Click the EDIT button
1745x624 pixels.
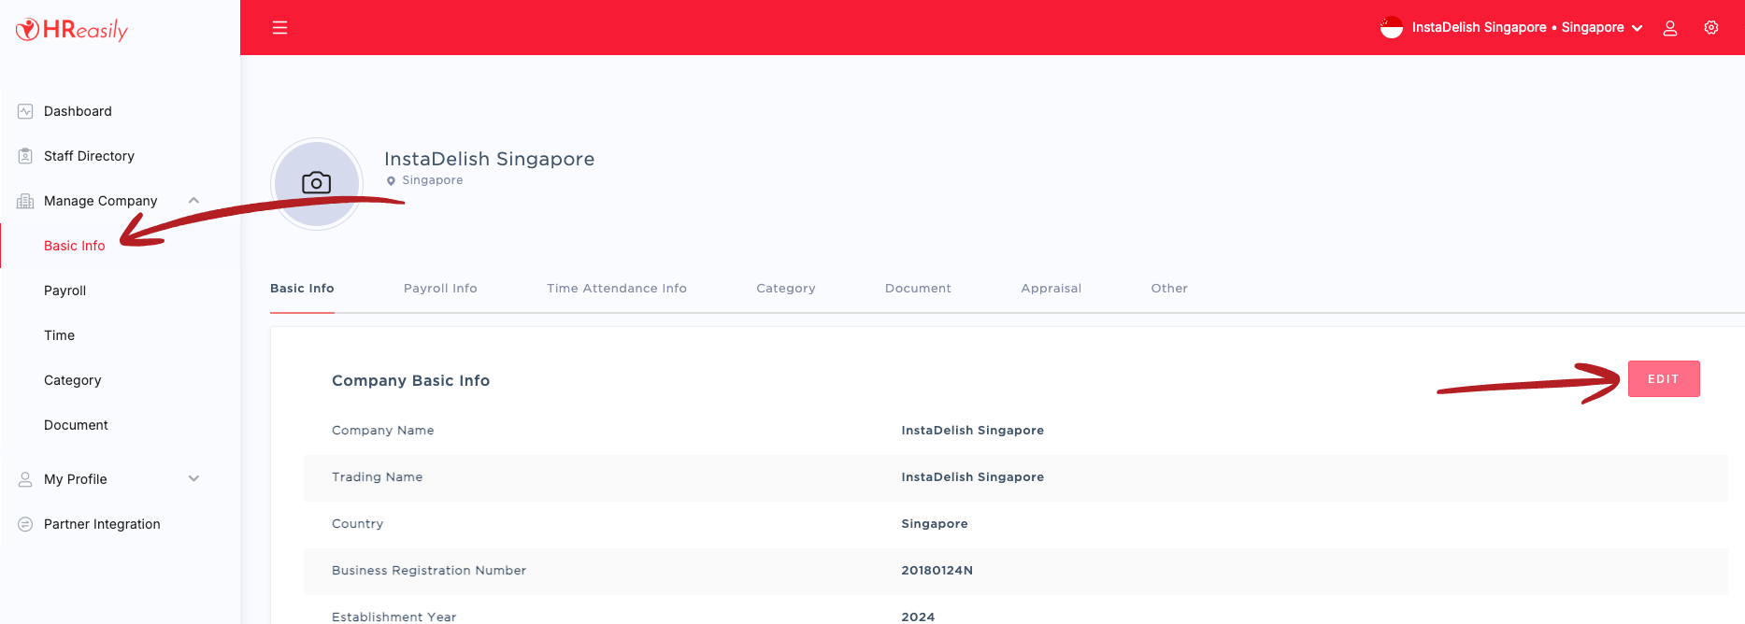click(1664, 378)
